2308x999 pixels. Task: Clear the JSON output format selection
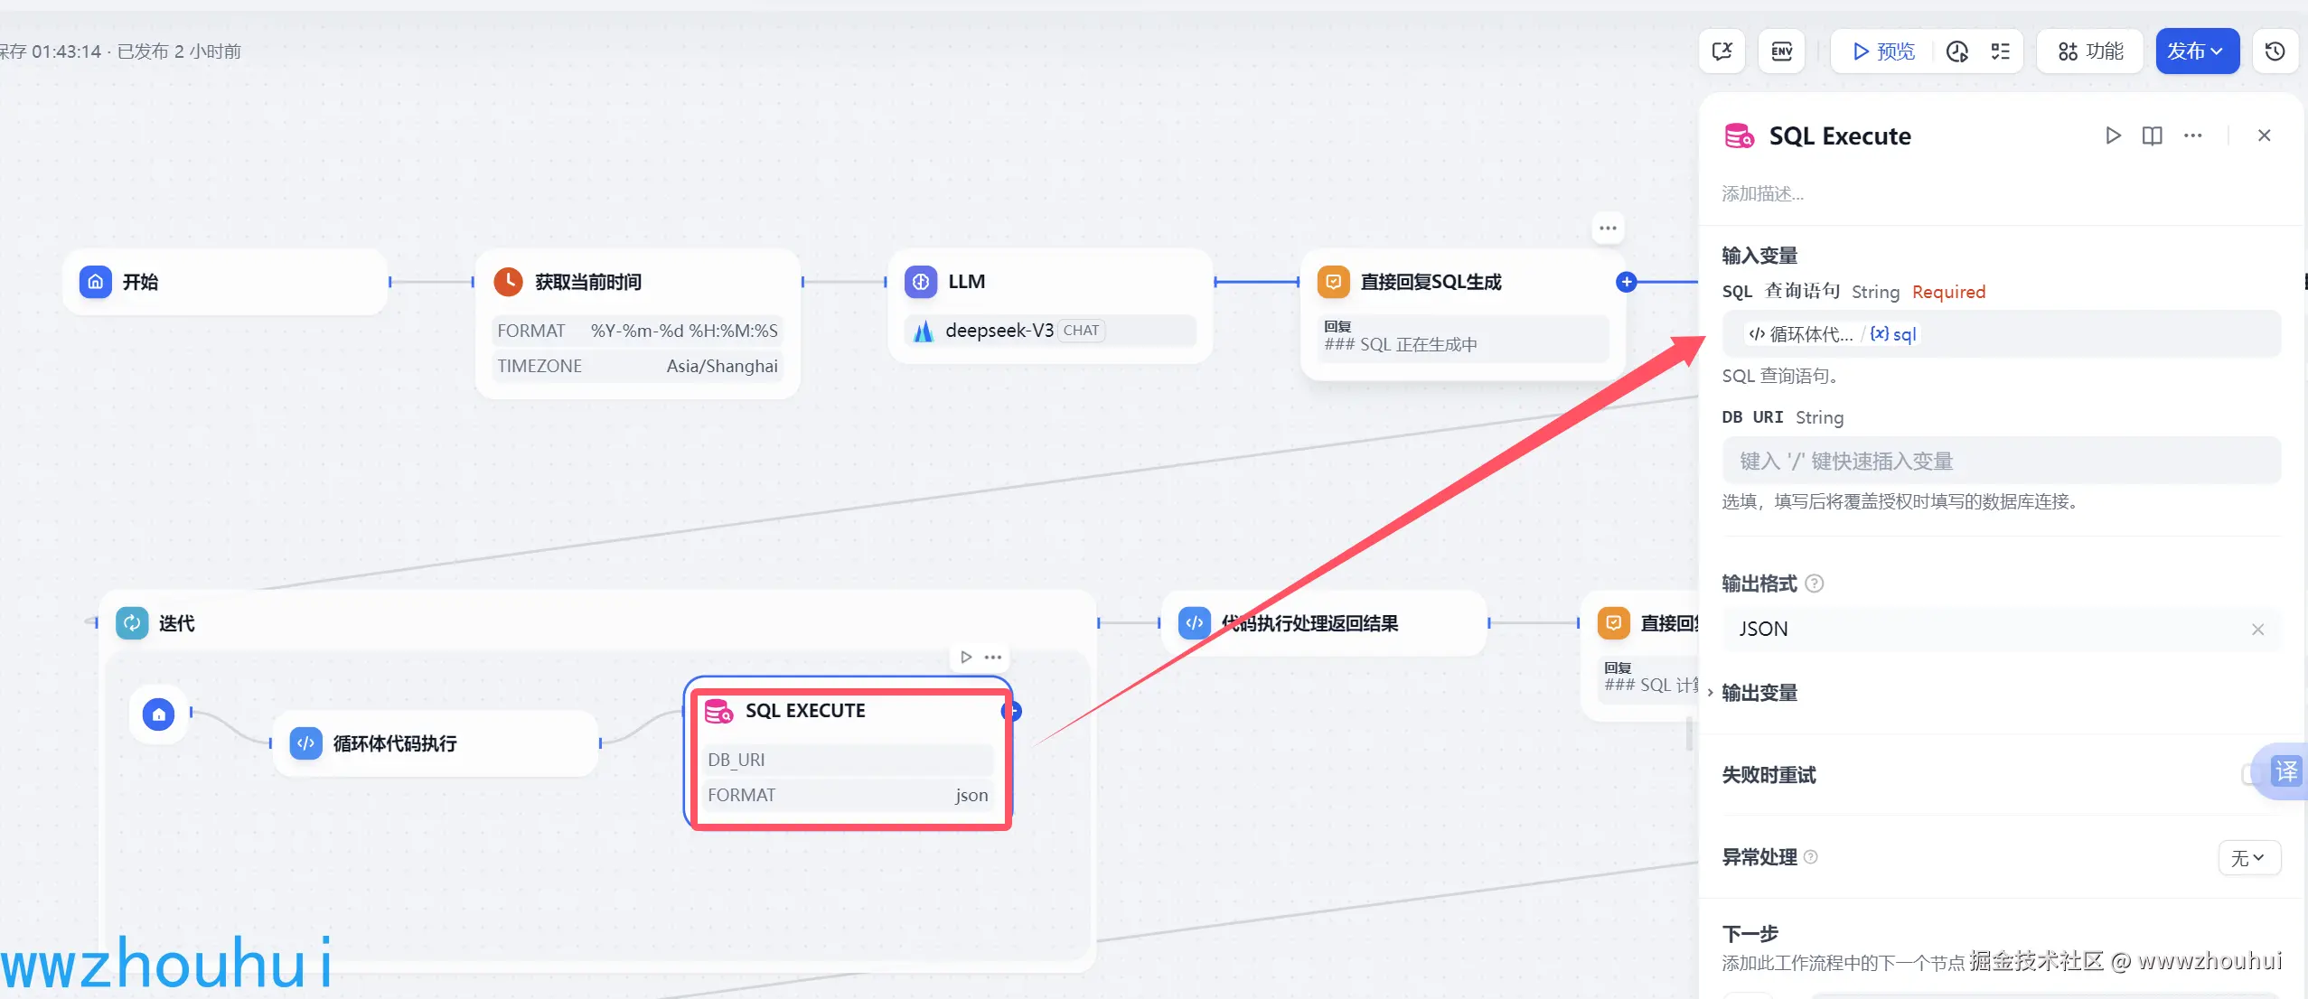pos(2257,630)
